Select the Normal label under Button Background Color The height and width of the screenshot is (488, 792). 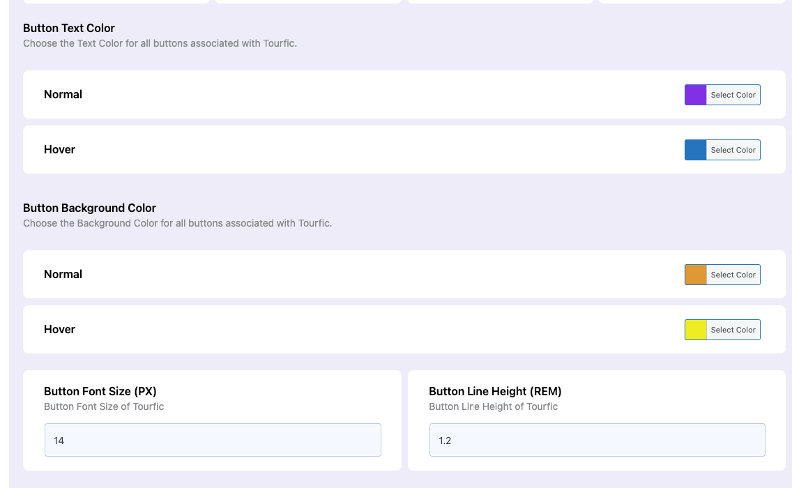(x=63, y=274)
